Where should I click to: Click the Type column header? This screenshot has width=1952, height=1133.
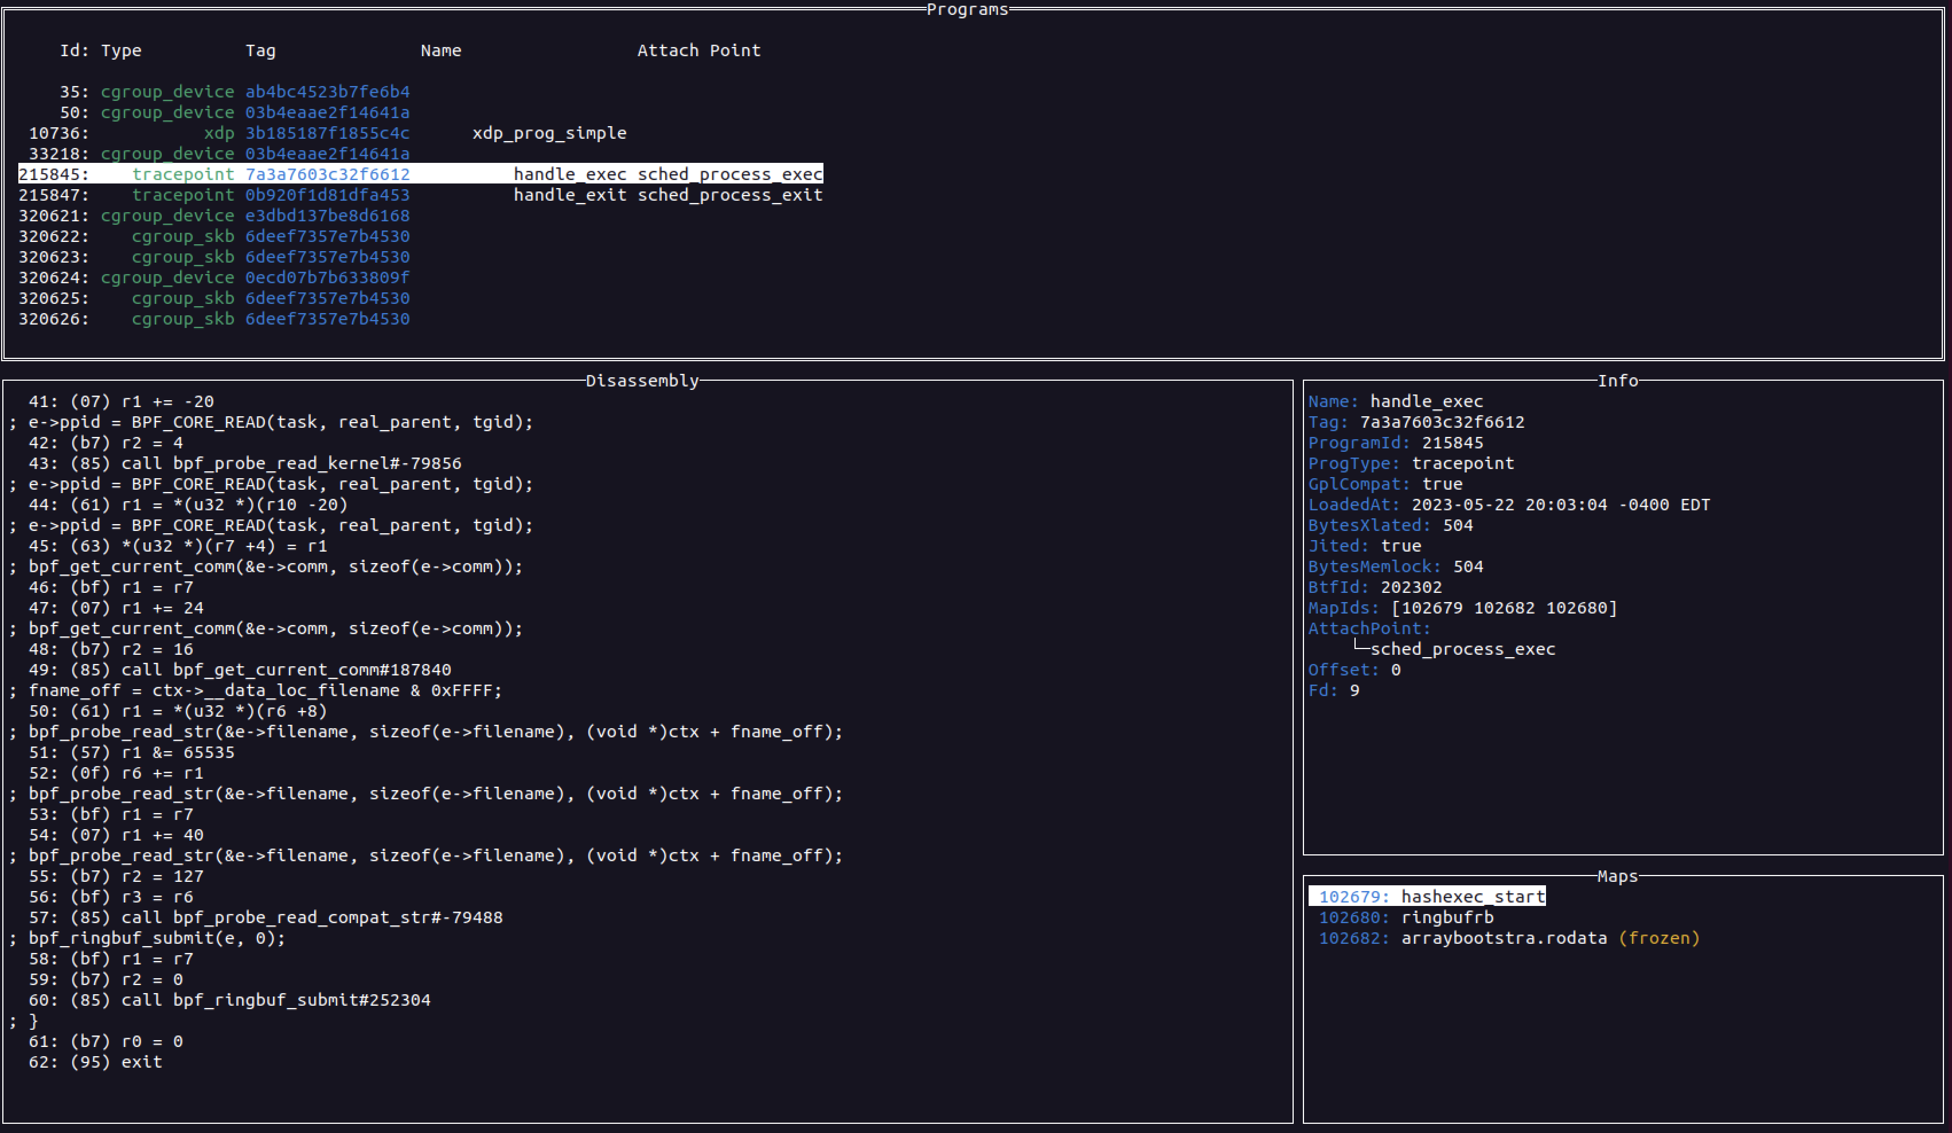coord(122,50)
